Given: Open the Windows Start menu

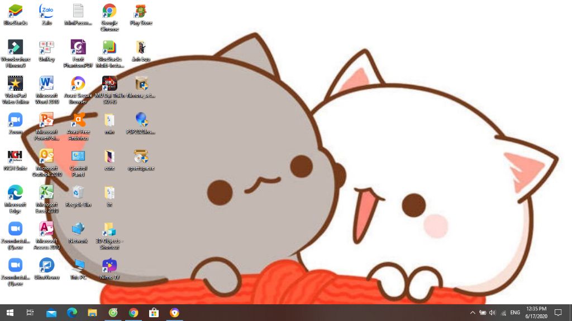Looking at the screenshot, I should [x=10, y=313].
